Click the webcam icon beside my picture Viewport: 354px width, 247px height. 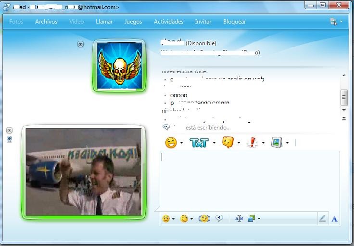[x=9, y=139]
